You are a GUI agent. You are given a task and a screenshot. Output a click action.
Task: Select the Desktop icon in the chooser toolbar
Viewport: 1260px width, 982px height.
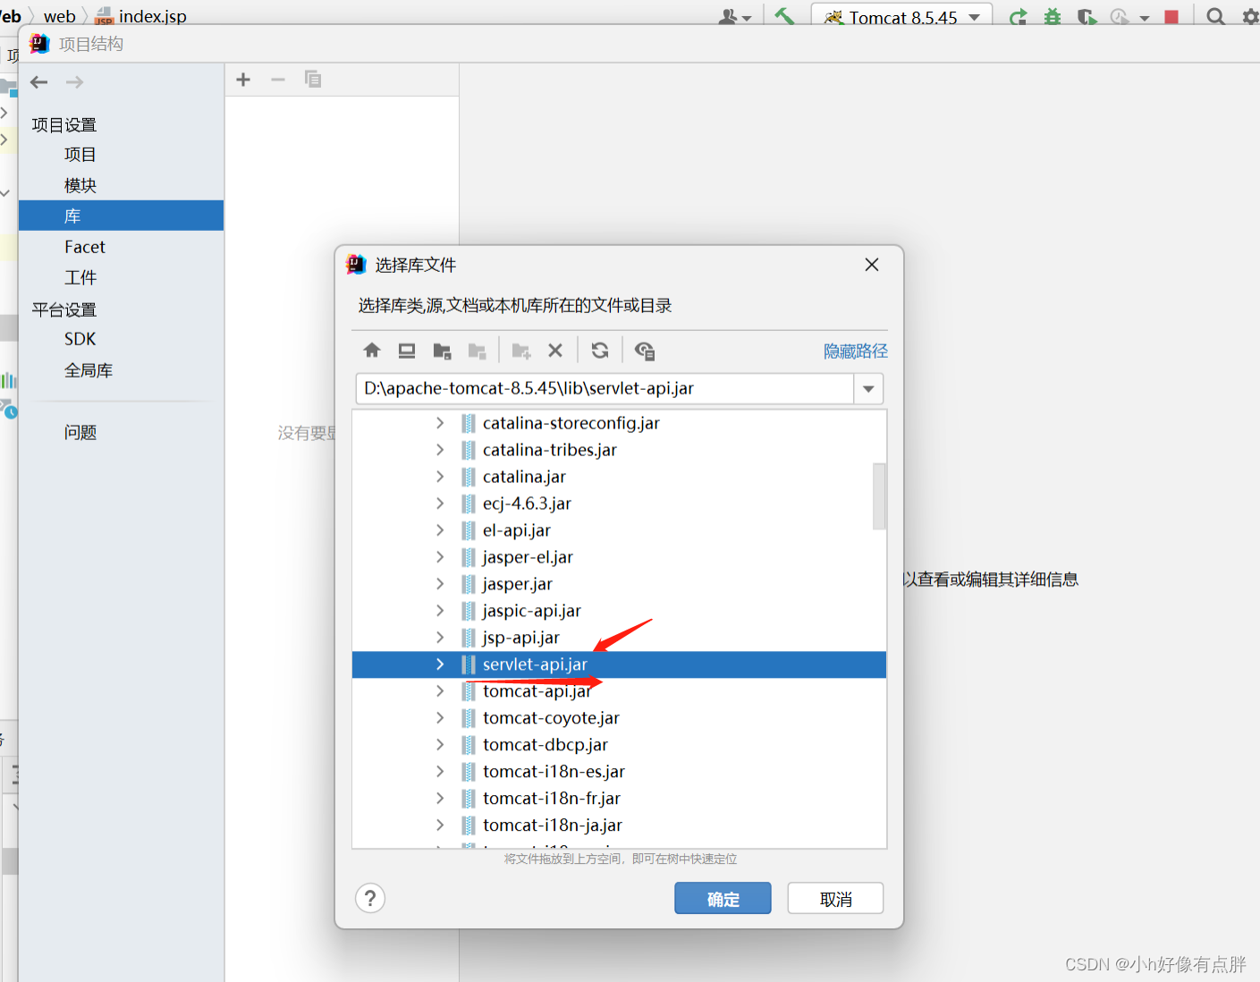pos(407,350)
